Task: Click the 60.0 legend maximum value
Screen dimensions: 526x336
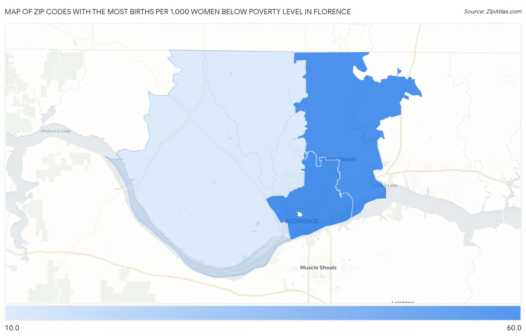Action: [514, 328]
